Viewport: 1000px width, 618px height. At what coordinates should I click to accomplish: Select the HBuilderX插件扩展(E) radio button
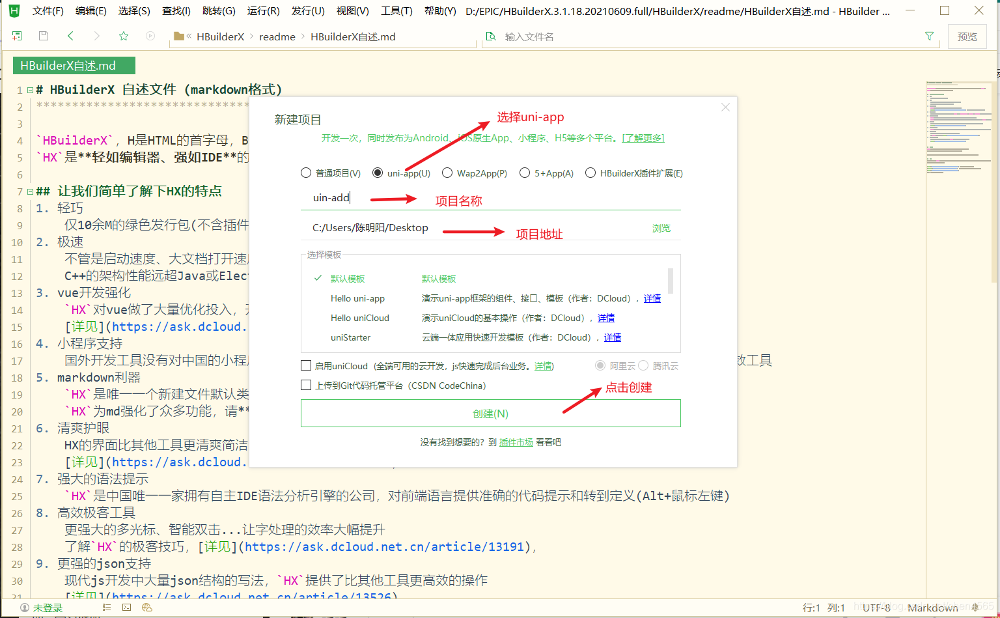click(590, 173)
